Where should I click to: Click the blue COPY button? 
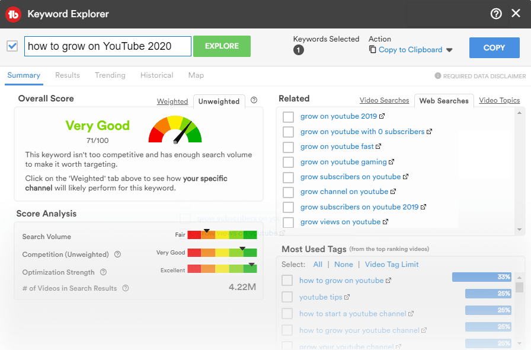494,47
